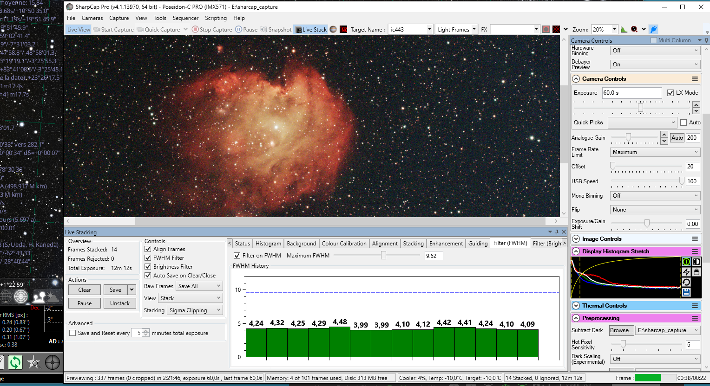Screen dimensions: 710x386
Task: Open Raw Frames Save All dropdown
Action: (x=199, y=286)
